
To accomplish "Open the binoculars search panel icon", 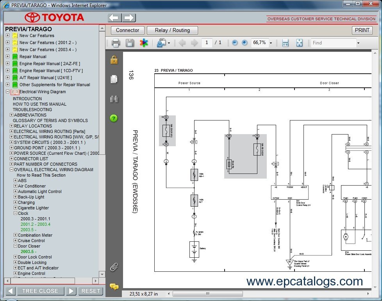I will (114, 99).
